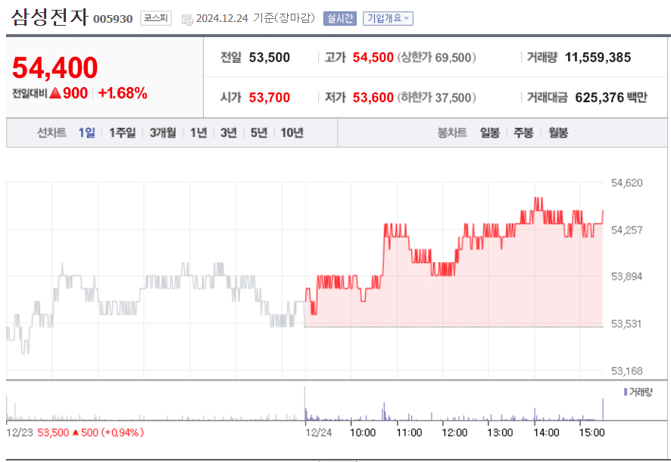Image resolution: width=671 pixels, height=462 pixels.
Task: Click the 상한가 69,500 upper limit text
Action: coord(436,58)
